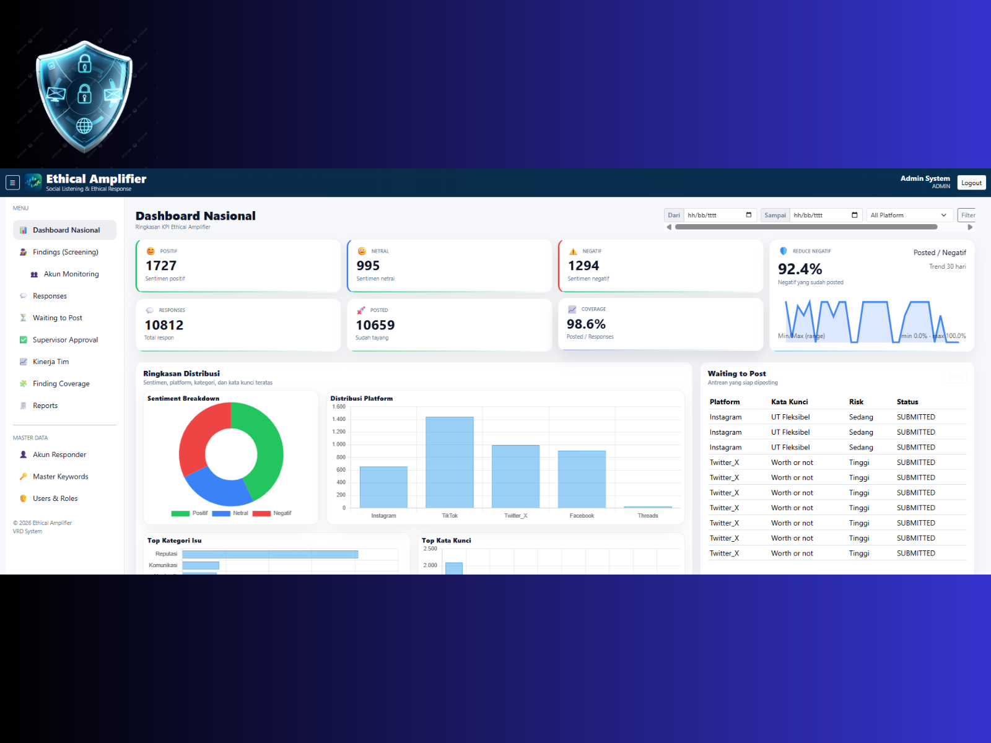
Task: Open the Dari date calendar picker
Action: click(748, 215)
